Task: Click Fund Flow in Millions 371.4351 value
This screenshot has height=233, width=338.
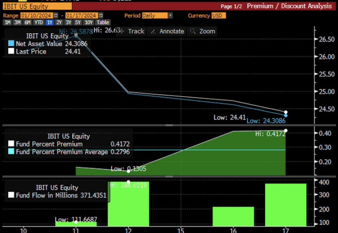Action: pos(93,195)
